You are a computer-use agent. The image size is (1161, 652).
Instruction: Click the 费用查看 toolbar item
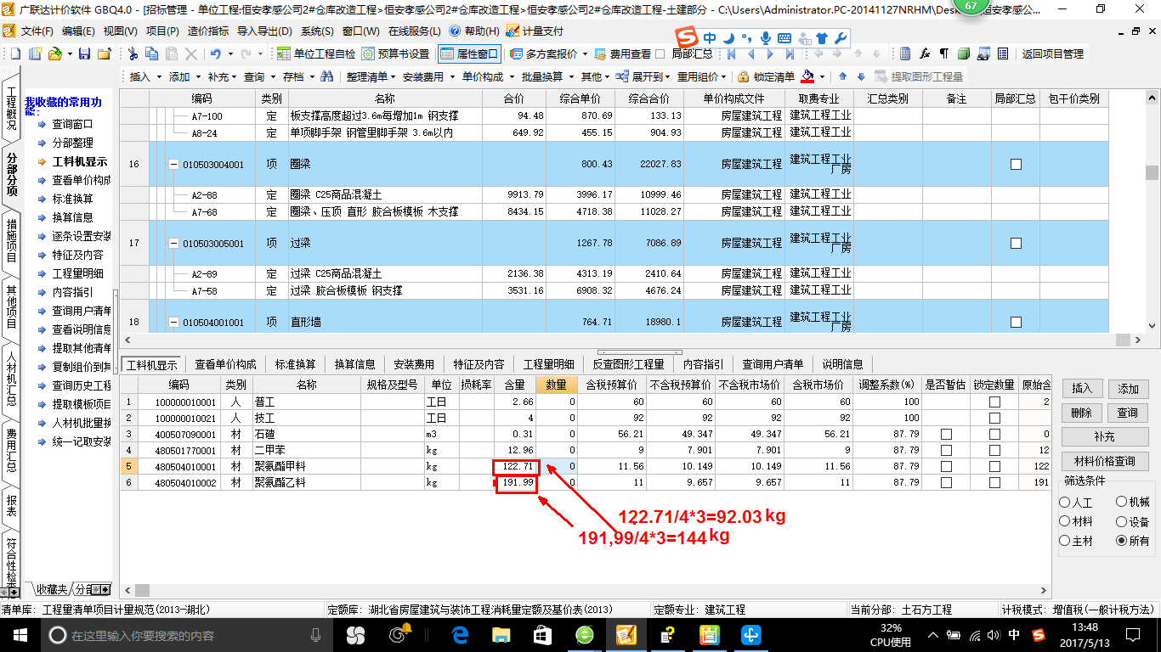[623, 53]
